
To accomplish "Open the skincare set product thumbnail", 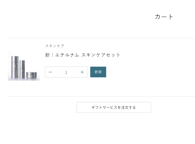I will point(24,66).
